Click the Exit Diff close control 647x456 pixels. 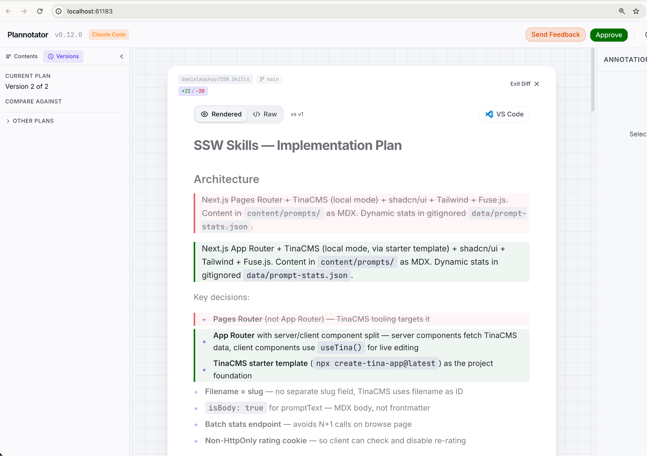click(537, 84)
